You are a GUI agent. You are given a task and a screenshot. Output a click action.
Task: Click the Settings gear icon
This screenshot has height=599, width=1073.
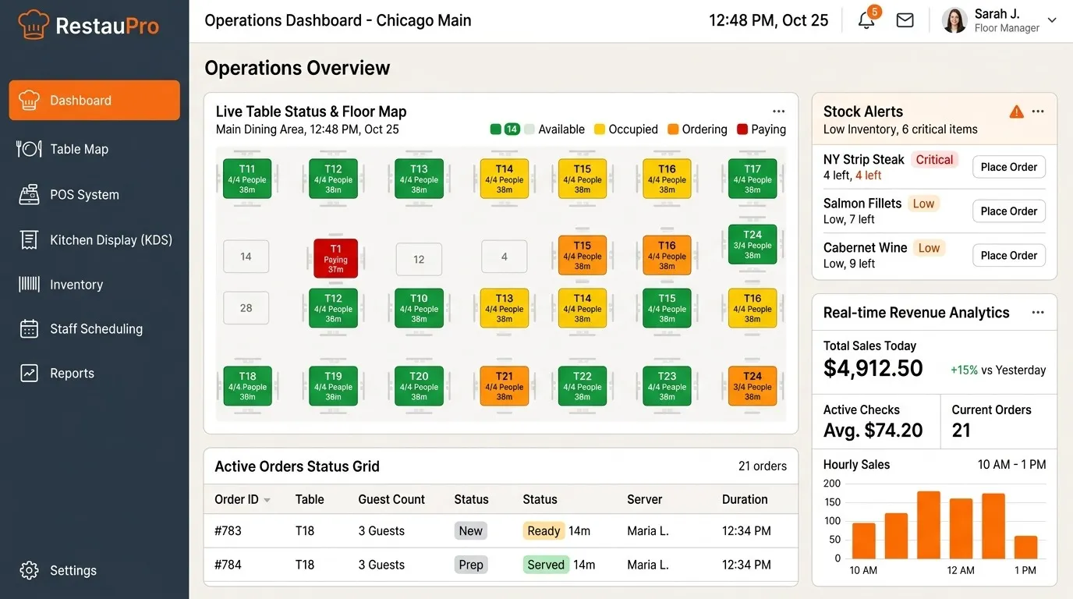[x=29, y=570]
